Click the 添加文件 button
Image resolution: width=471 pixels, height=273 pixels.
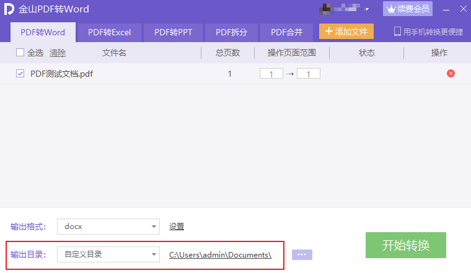(346, 32)
